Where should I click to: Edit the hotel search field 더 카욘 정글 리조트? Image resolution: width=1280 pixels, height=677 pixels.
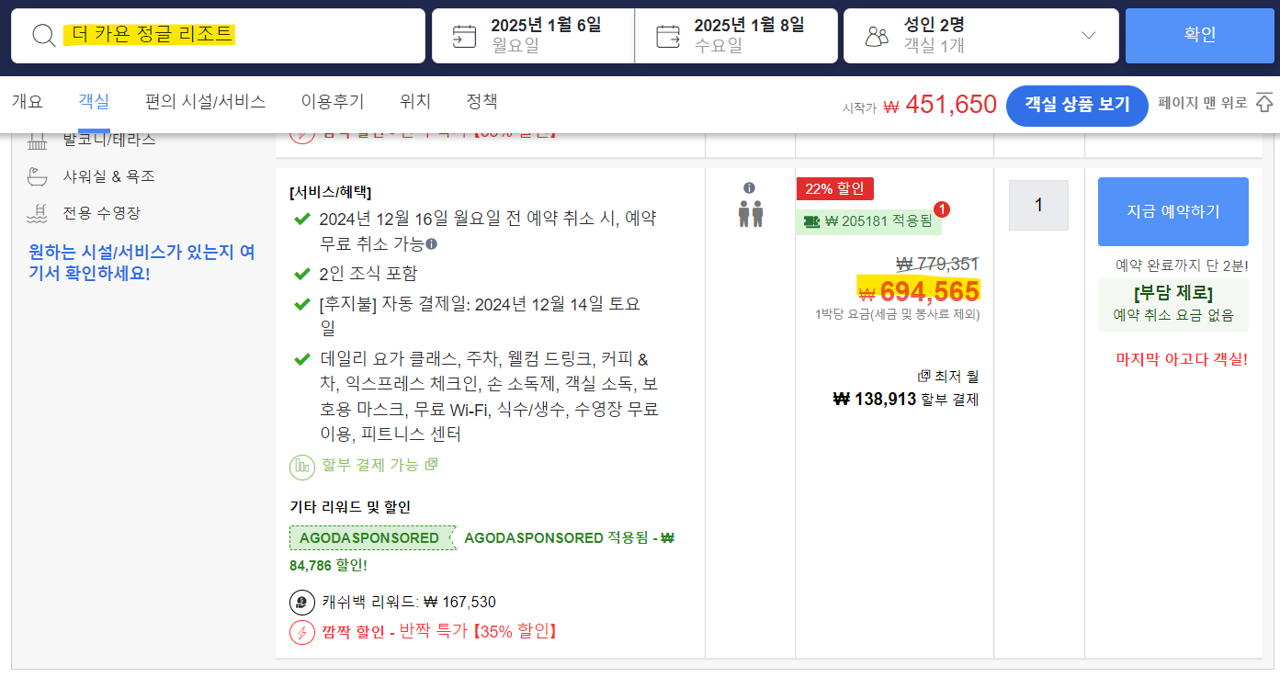point(218,36)
